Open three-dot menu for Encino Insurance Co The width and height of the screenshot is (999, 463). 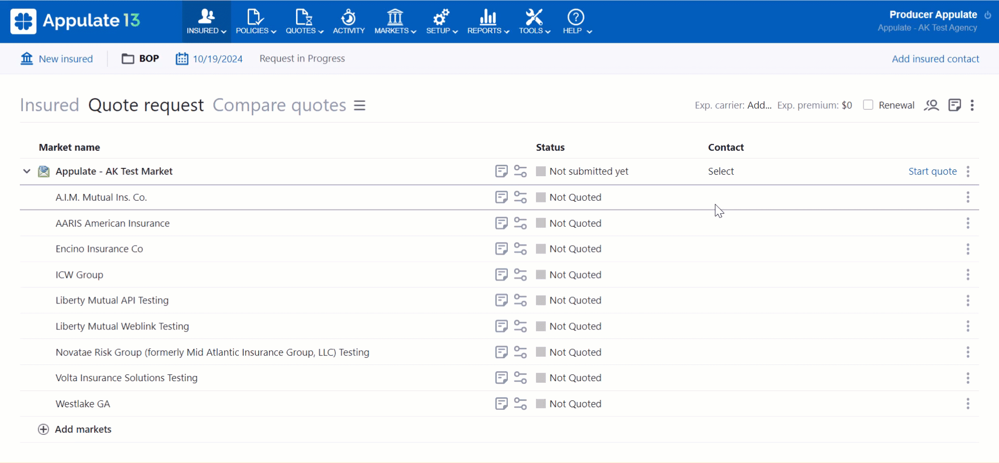pos(968,249)
